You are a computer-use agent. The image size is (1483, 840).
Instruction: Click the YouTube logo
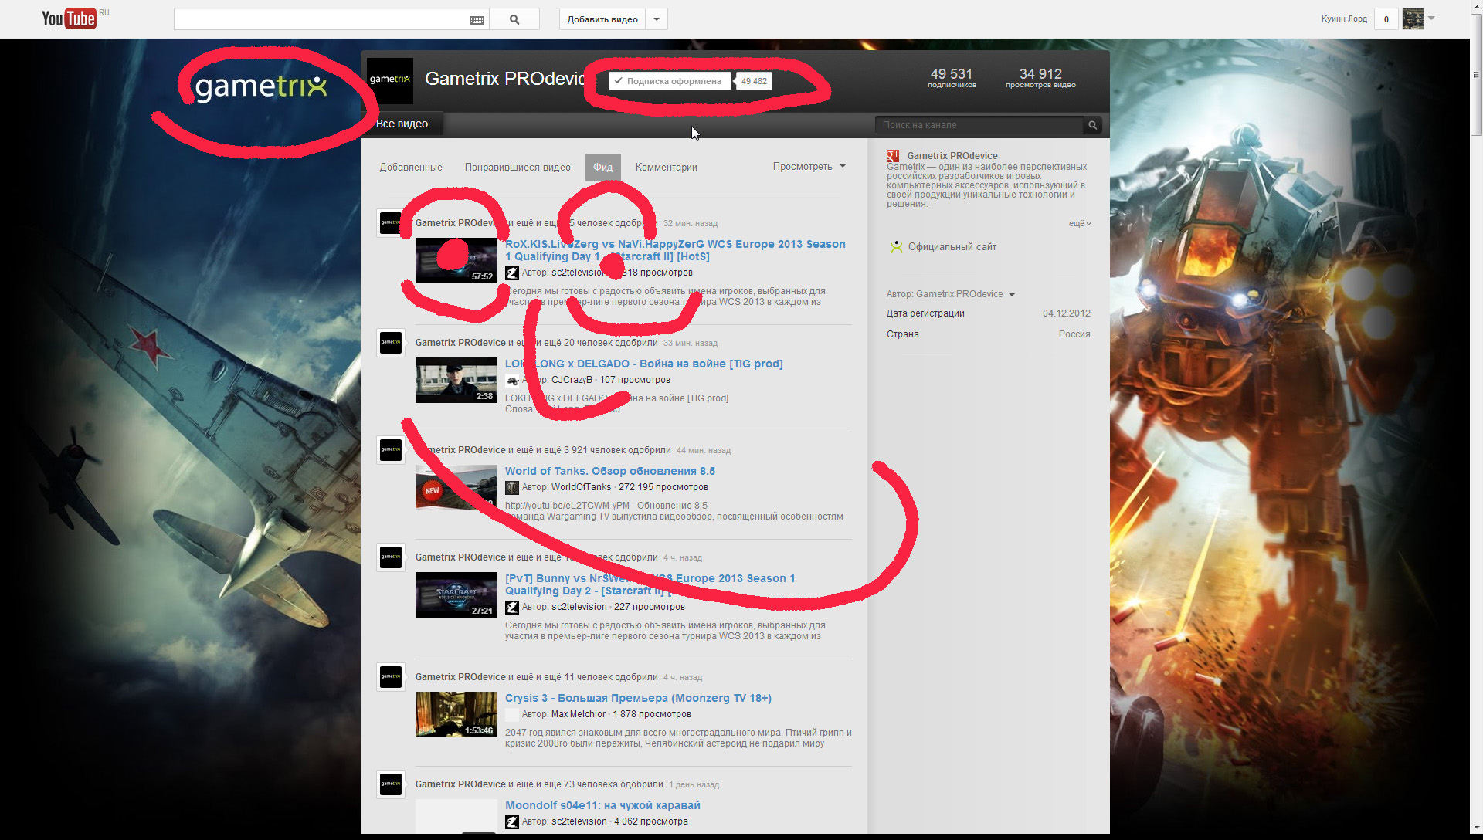click(x=69, y=19)
